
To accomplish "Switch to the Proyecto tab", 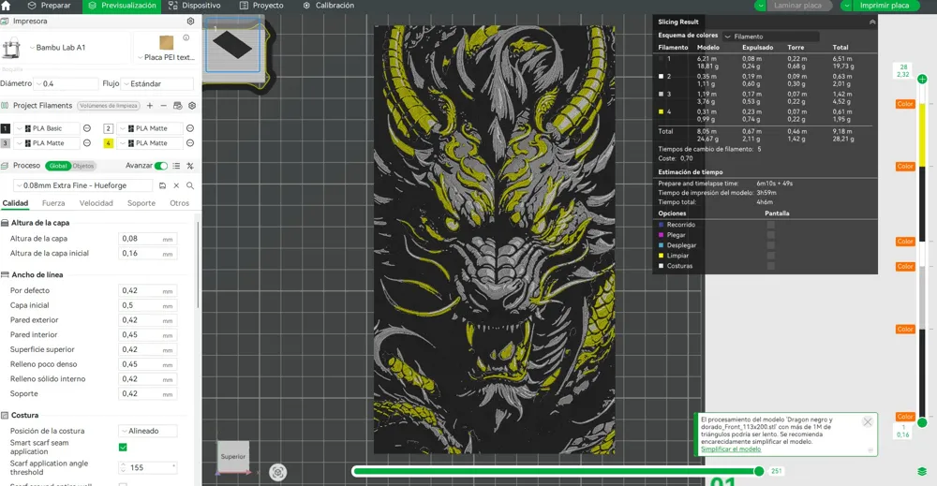I will click(x=261, y=6).
